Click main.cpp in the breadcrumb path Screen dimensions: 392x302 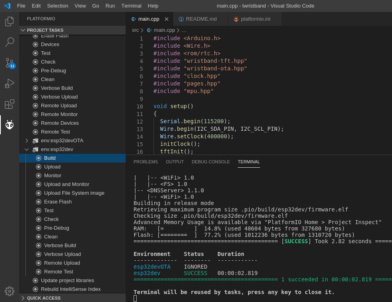click(164, 30)
